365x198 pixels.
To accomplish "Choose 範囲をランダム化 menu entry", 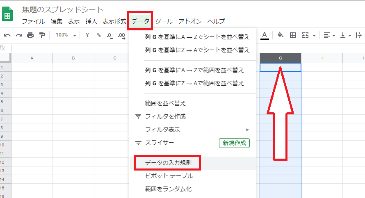I will click(x=193, y=189).
